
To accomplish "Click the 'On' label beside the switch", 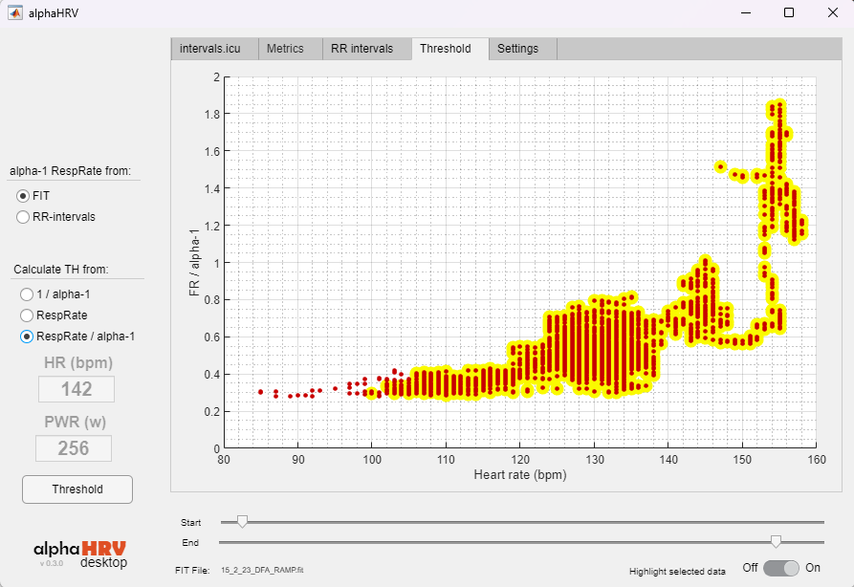I will click(813, 567).
